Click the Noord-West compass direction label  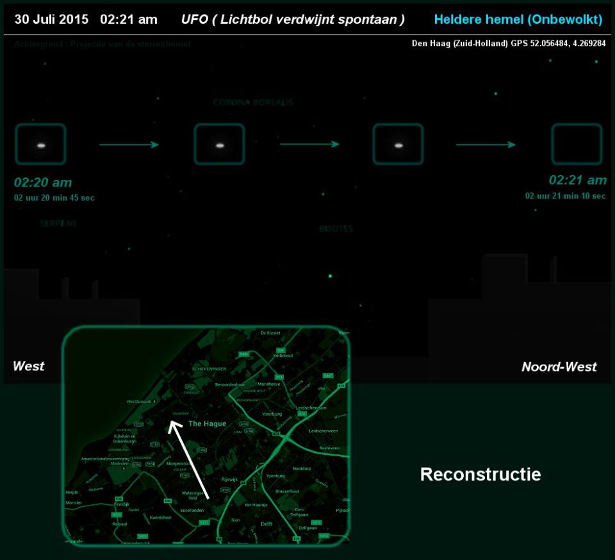(x=559, y=366)
